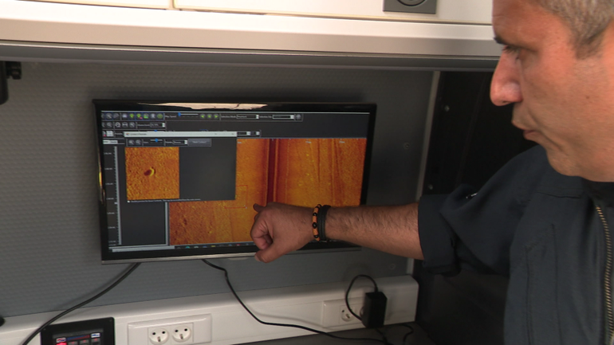Click the green play forward button
Image resolution: width=614 pixels, height=345 pixels.
216,116
